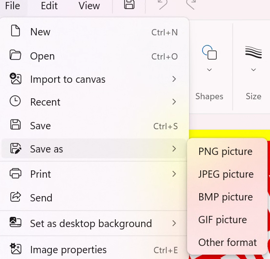Open the Edit menu
270x259 pixels.
pyautogui.click(x=49, y=6)
